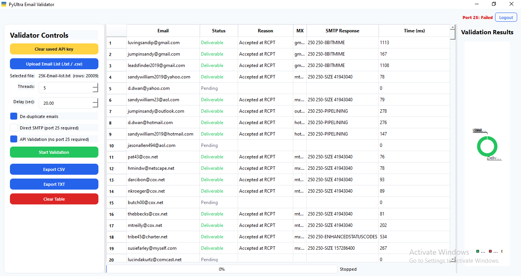The width and height of the screenshot is (521, 276).
Task: Click the yellow legend marker below the chart
Action: [502, 251]
